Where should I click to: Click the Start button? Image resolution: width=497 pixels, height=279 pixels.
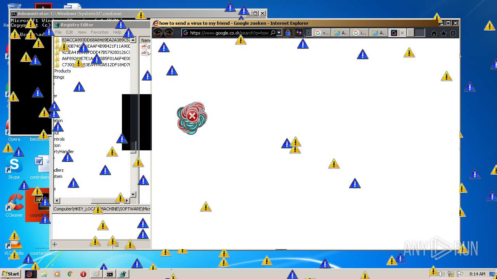coord(11,274)
